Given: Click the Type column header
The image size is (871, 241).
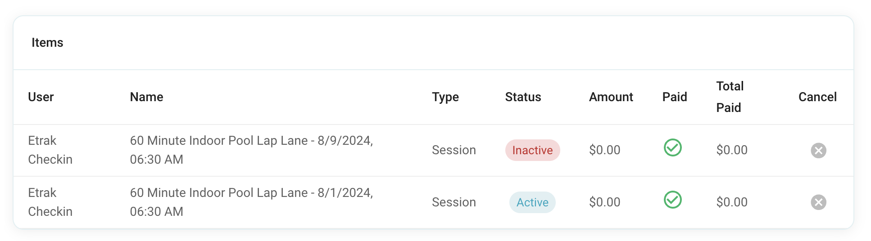Looking at the screenshot, I should click(445, 97).
